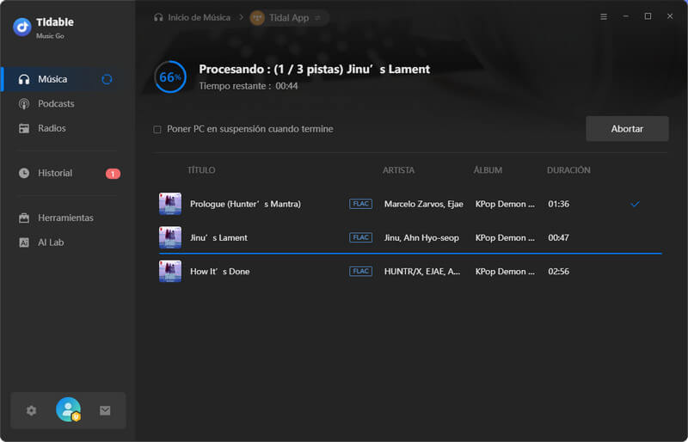
Task: Click the Historial clock icon
Action: click(24, 173)
